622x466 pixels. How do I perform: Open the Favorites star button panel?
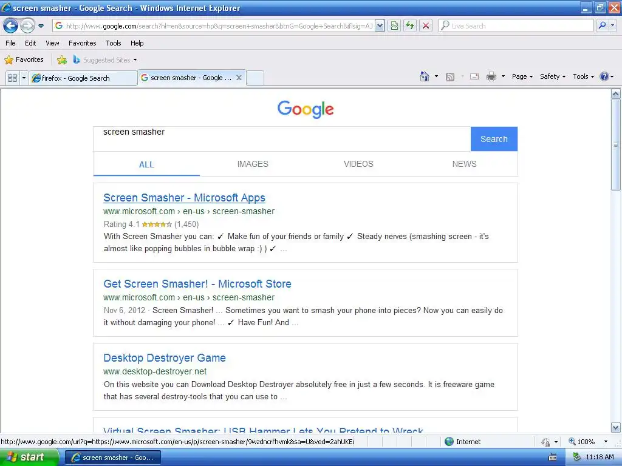[24, 60]
